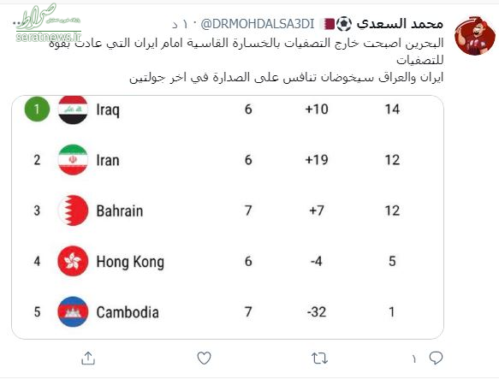Open محمد السعدي display name
This screenshot has height=379, width=499.
point(400,24)
